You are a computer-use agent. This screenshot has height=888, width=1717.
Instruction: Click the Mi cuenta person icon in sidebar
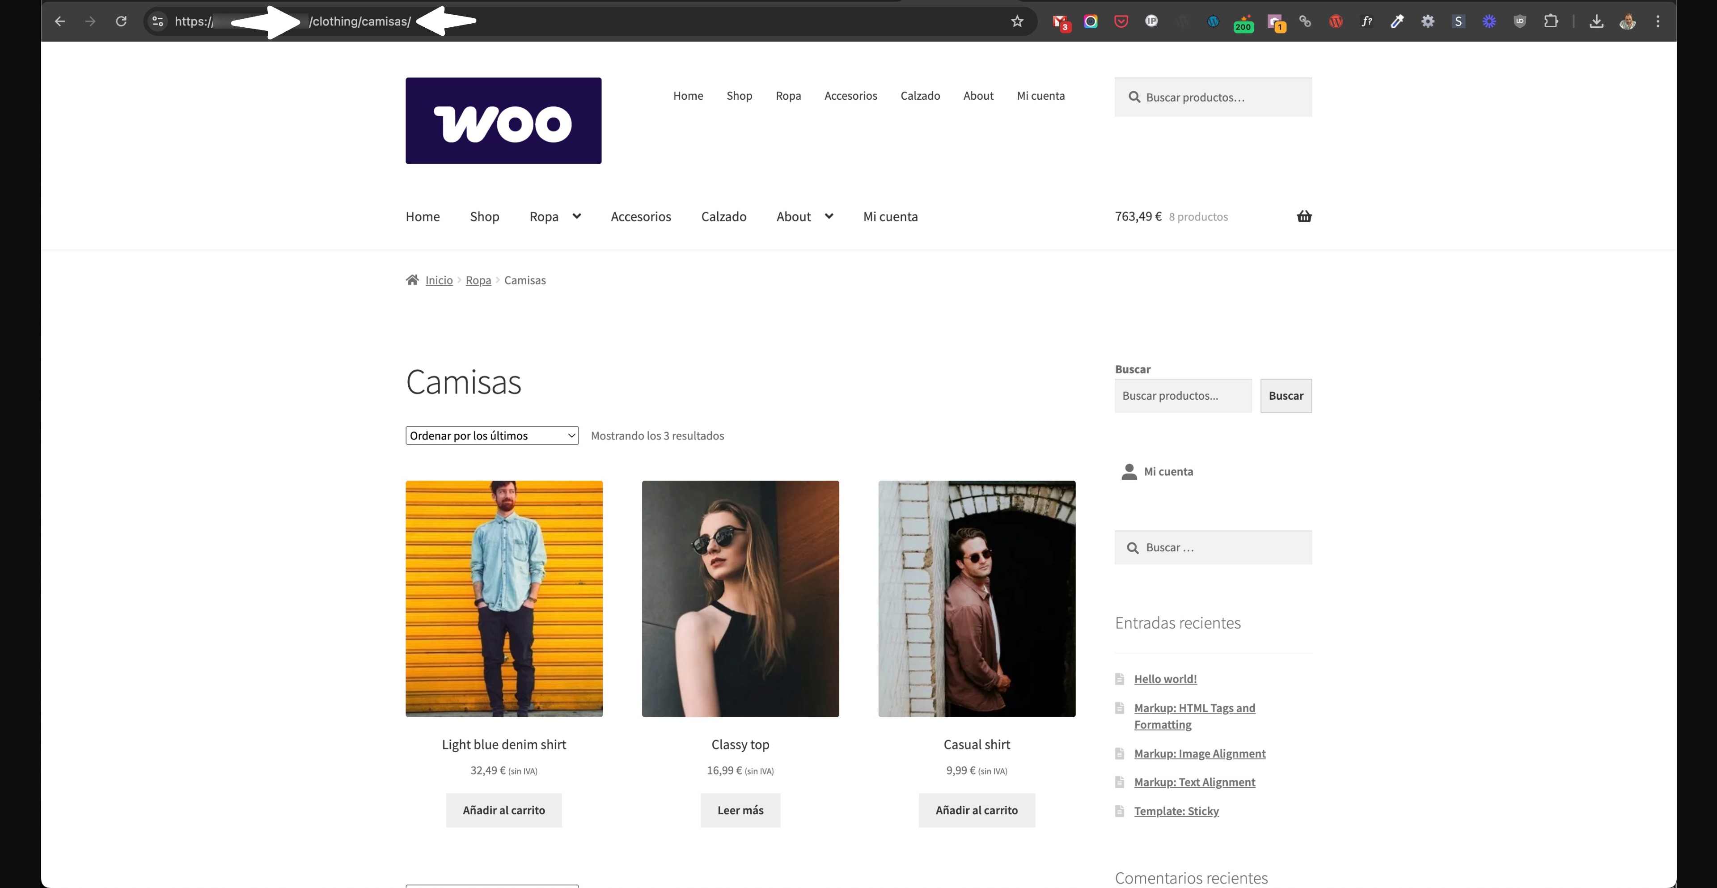point(1129,471)
